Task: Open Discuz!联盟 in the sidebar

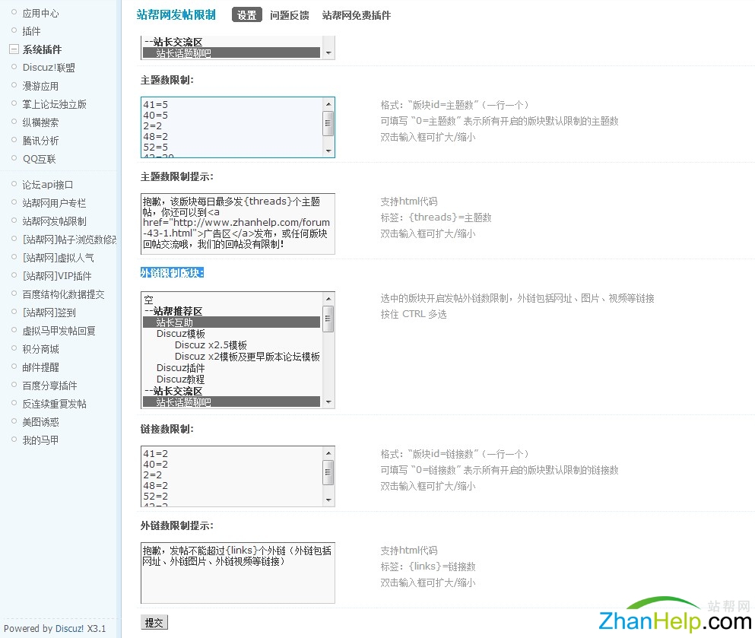Action: (x=48, y=67)
